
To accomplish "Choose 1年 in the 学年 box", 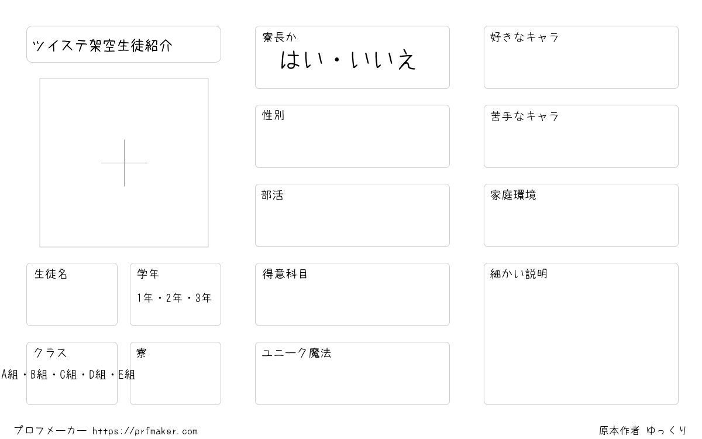I will click(145, 298).
